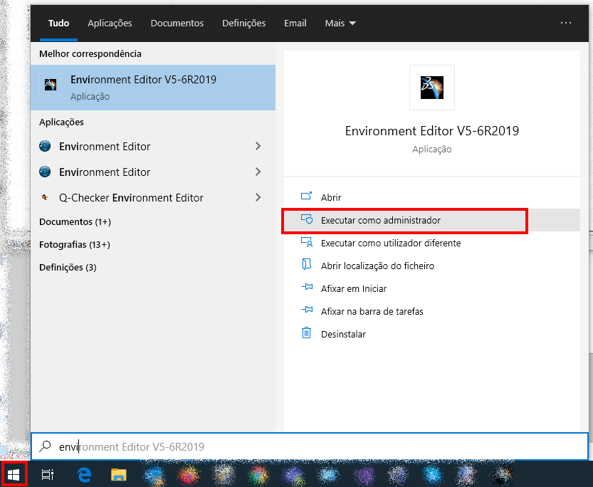Select Afixar na barra de tarefas

pos(372,311)
